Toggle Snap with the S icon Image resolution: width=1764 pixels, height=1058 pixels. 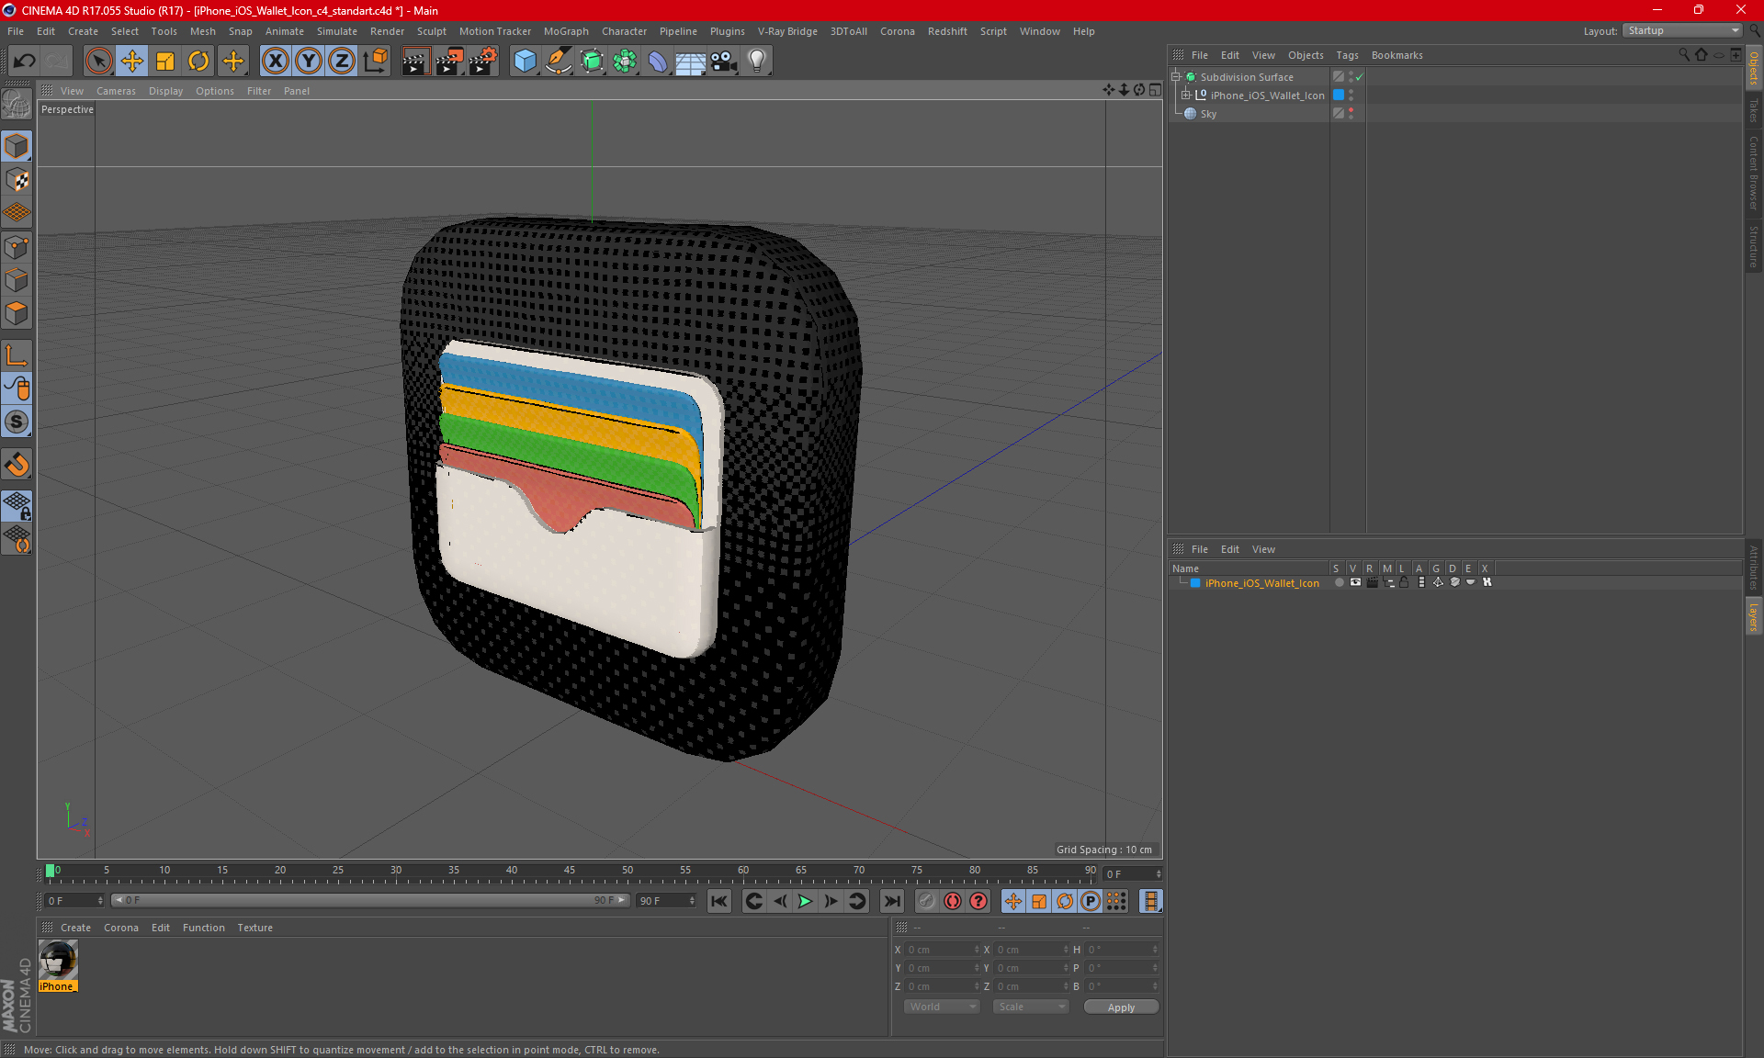pos(17,422)
